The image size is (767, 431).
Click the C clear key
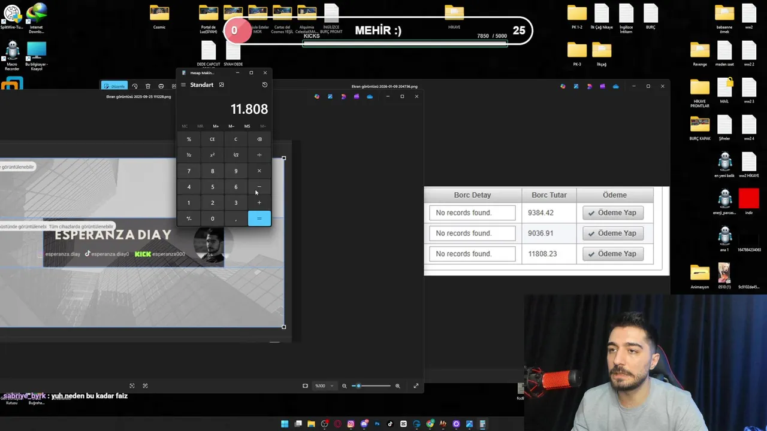pyautogui.click(x=235, y=139)
